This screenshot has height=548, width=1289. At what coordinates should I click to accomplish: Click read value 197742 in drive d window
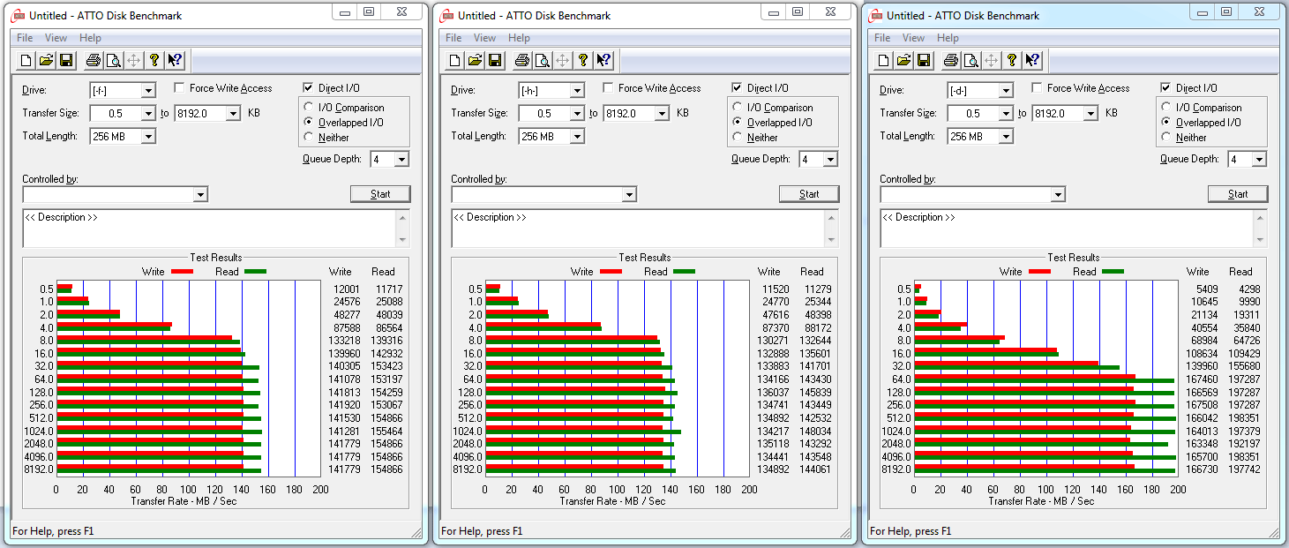point(1244,469)
